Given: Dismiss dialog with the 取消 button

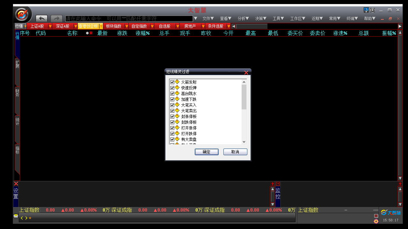Looking at the screenshot, I should [x=235, y=152].
